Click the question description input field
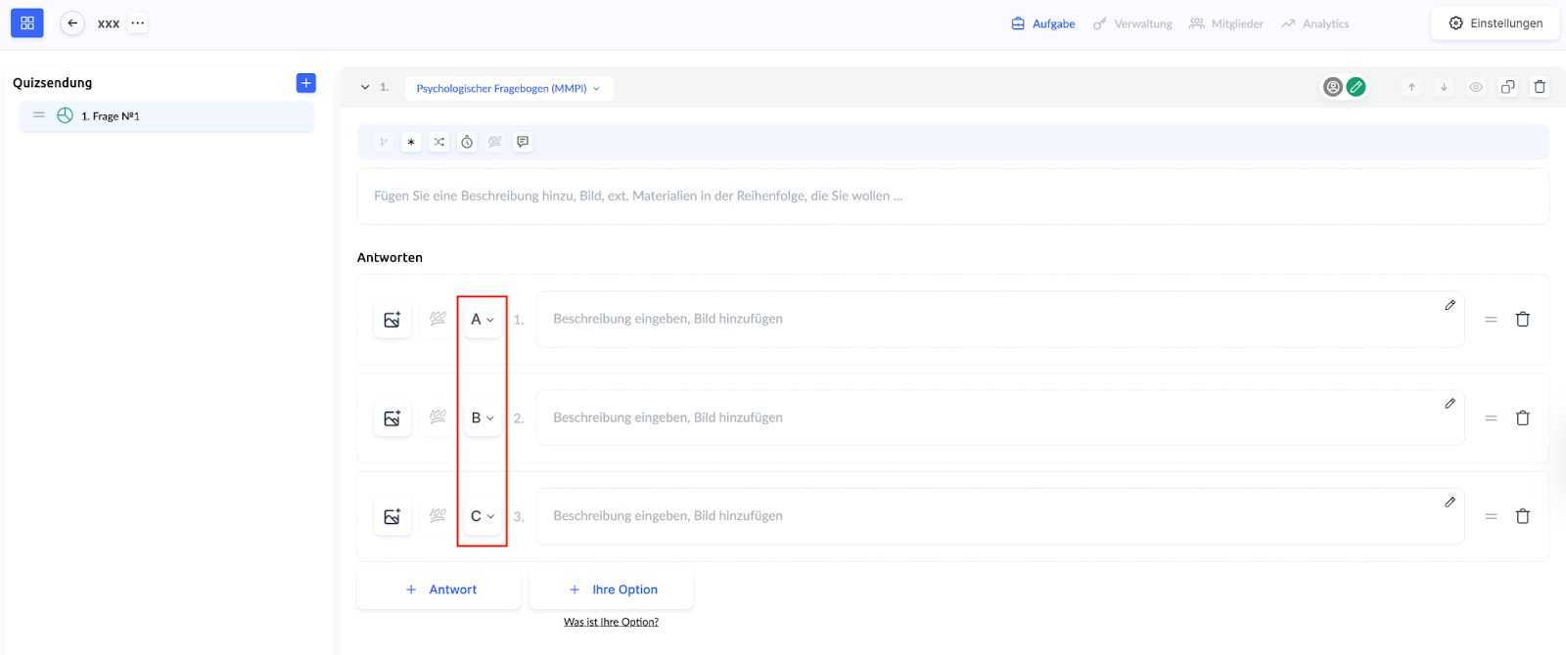Viewport: 1566px width, 655px height. point(952,196)
